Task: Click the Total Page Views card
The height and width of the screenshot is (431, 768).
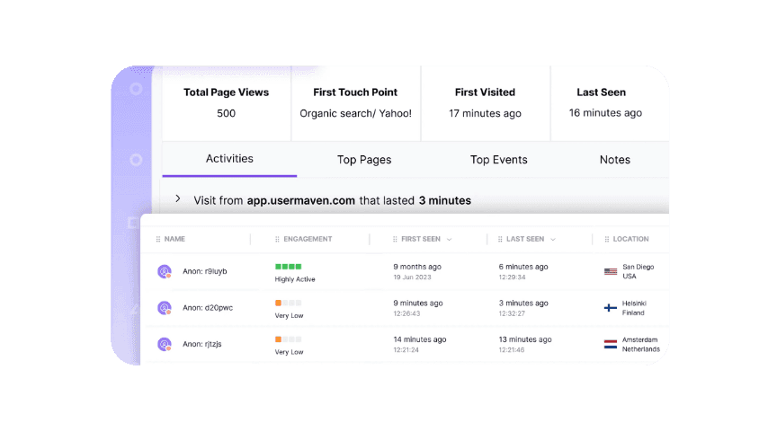Action: pyautogui.click(x=227, y=102)
